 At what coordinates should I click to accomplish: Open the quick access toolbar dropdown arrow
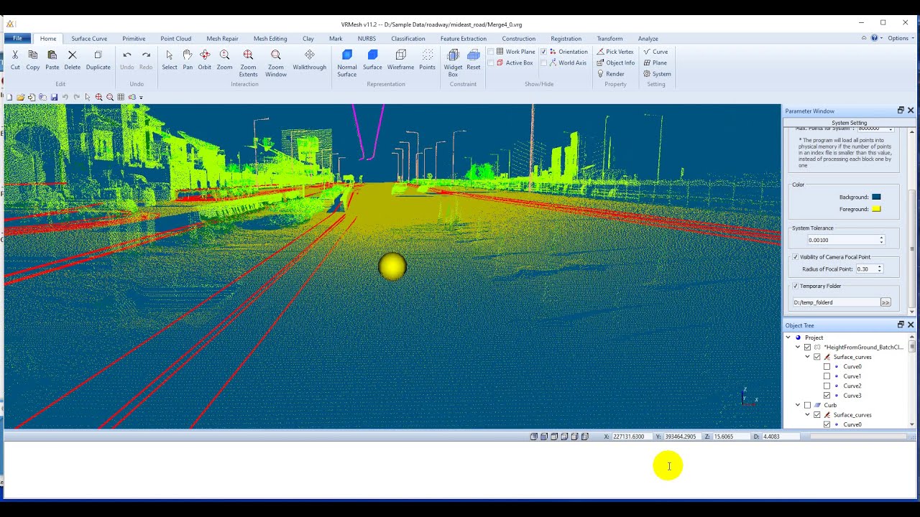coord(141,98)
